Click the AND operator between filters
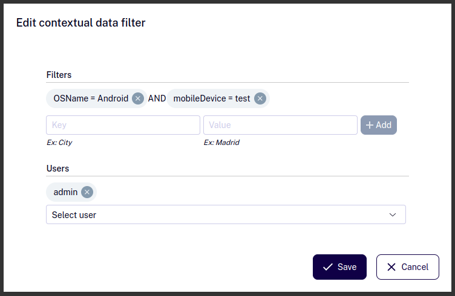This screenshot has height=296, width=455. (x=157, y=98)
